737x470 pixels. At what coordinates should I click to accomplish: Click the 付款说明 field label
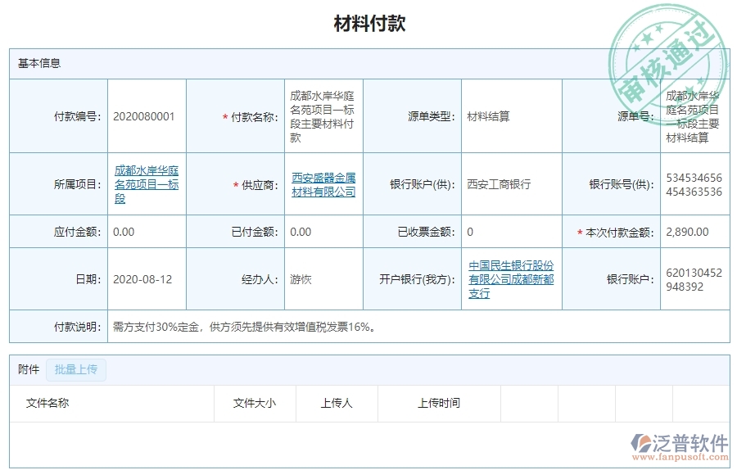pyautogui.click(x=77, y=327)
